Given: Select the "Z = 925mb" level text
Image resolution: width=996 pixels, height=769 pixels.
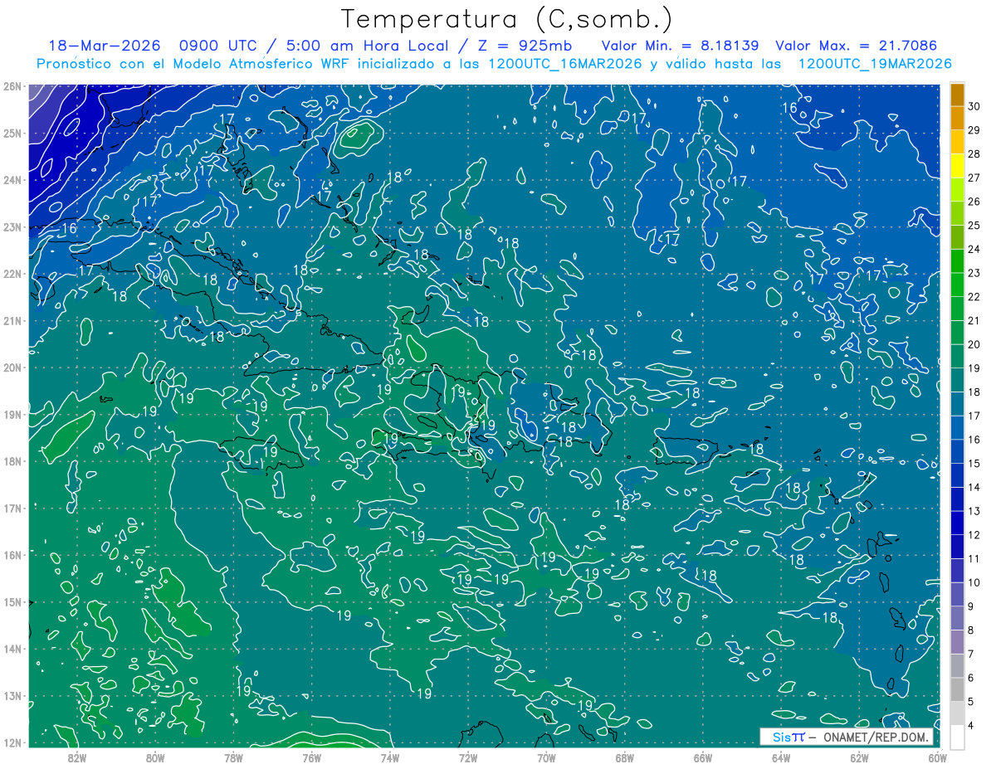Looking at the screenshot, I should click(525, 46).
